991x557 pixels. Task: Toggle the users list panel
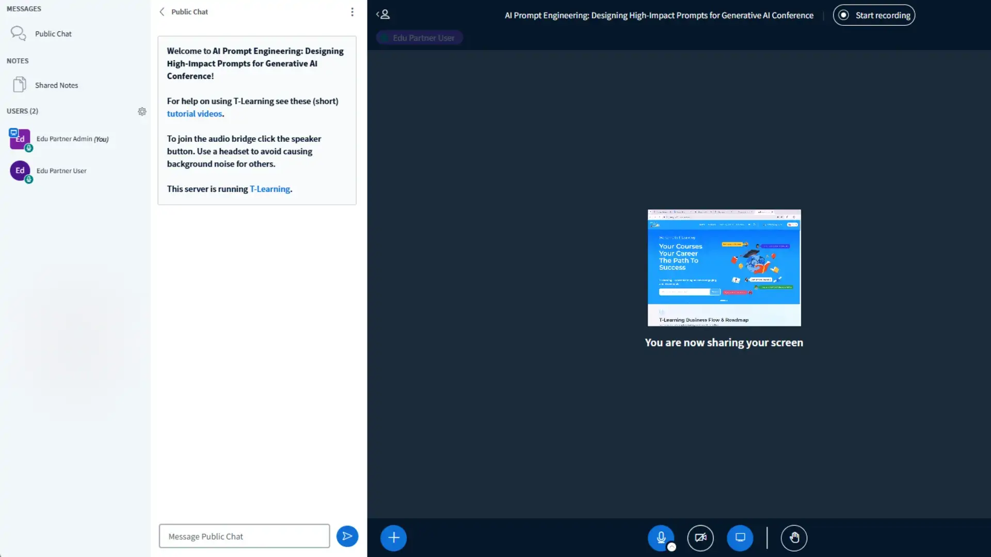pos(383,14)
